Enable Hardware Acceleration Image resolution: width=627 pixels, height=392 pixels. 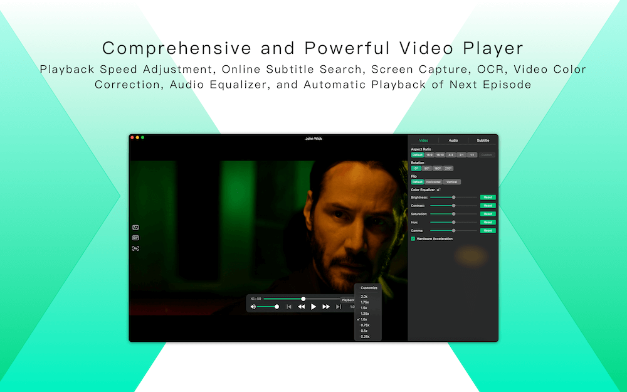[x=413, y=239]
